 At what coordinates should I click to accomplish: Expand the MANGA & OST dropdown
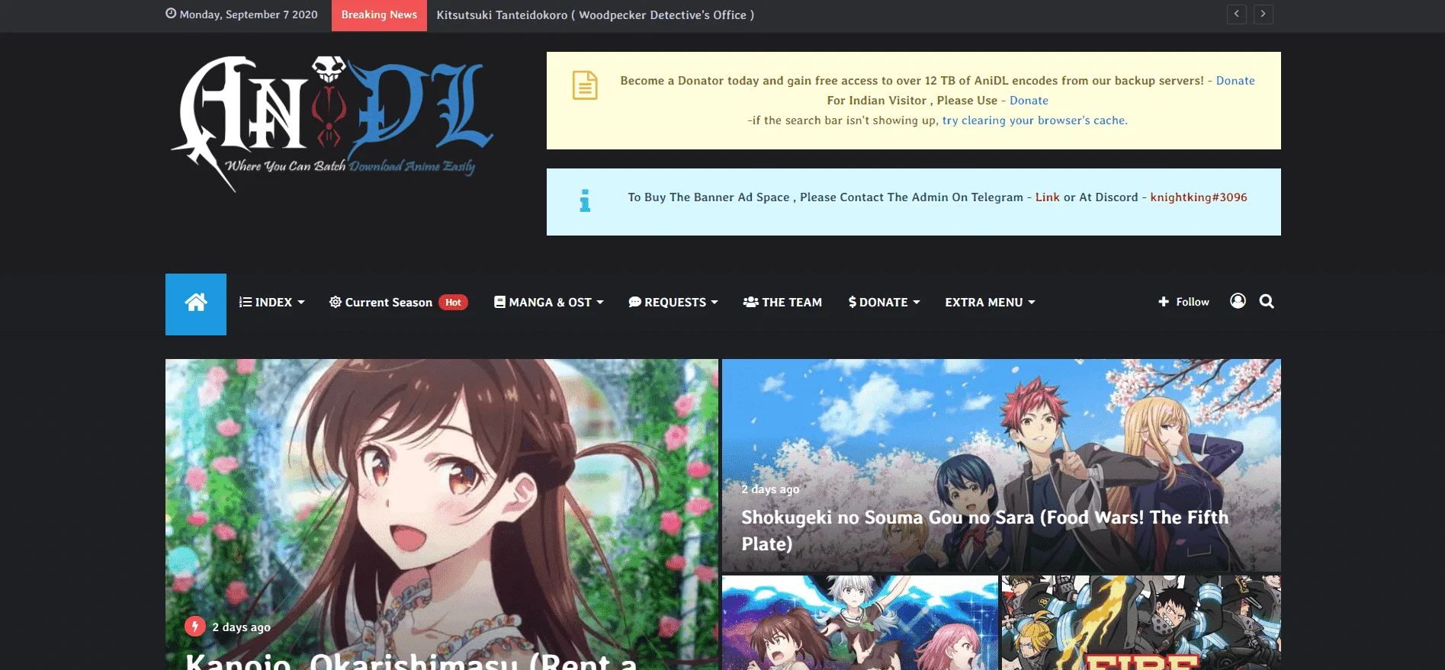tap(549, 303)
